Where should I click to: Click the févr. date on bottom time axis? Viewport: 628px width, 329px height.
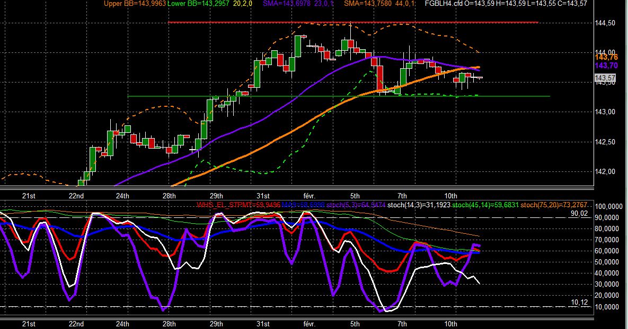click(x=309, y=324)
